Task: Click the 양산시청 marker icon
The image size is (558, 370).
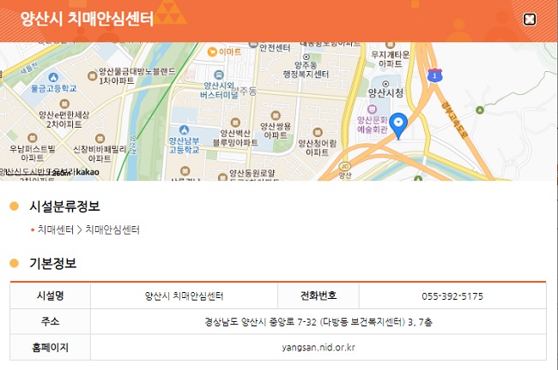Action: click(x=385, y=84)
